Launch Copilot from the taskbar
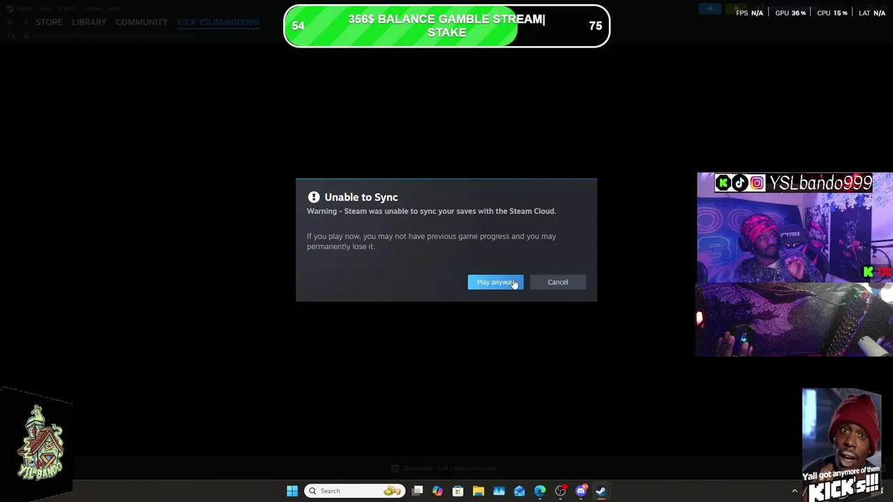Viewport: 893px width, 502px height. (x=437, y=491)
